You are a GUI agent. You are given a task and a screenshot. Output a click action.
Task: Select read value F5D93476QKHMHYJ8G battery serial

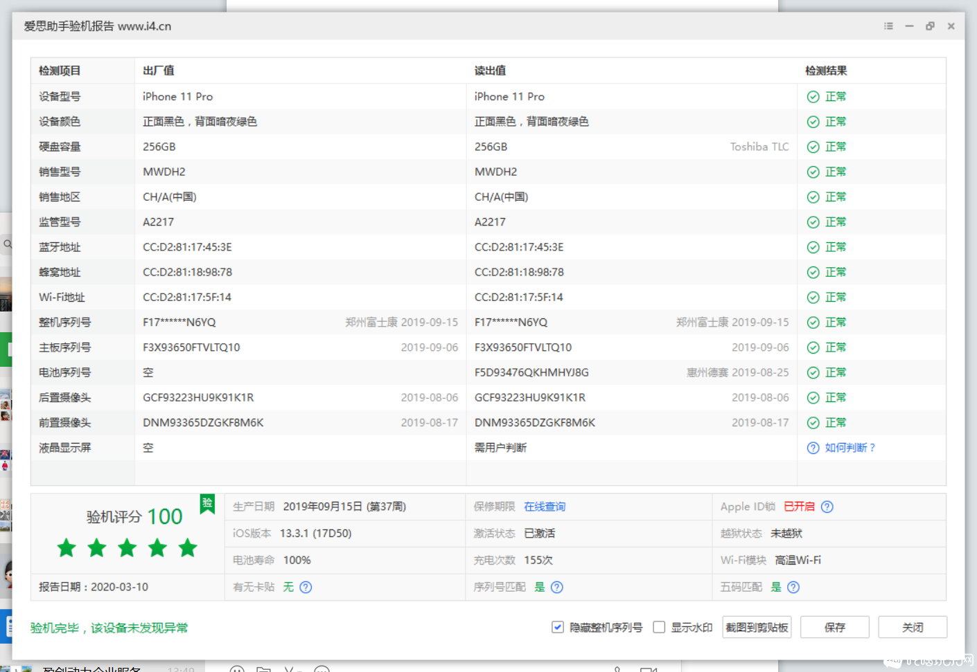[531, 372]
